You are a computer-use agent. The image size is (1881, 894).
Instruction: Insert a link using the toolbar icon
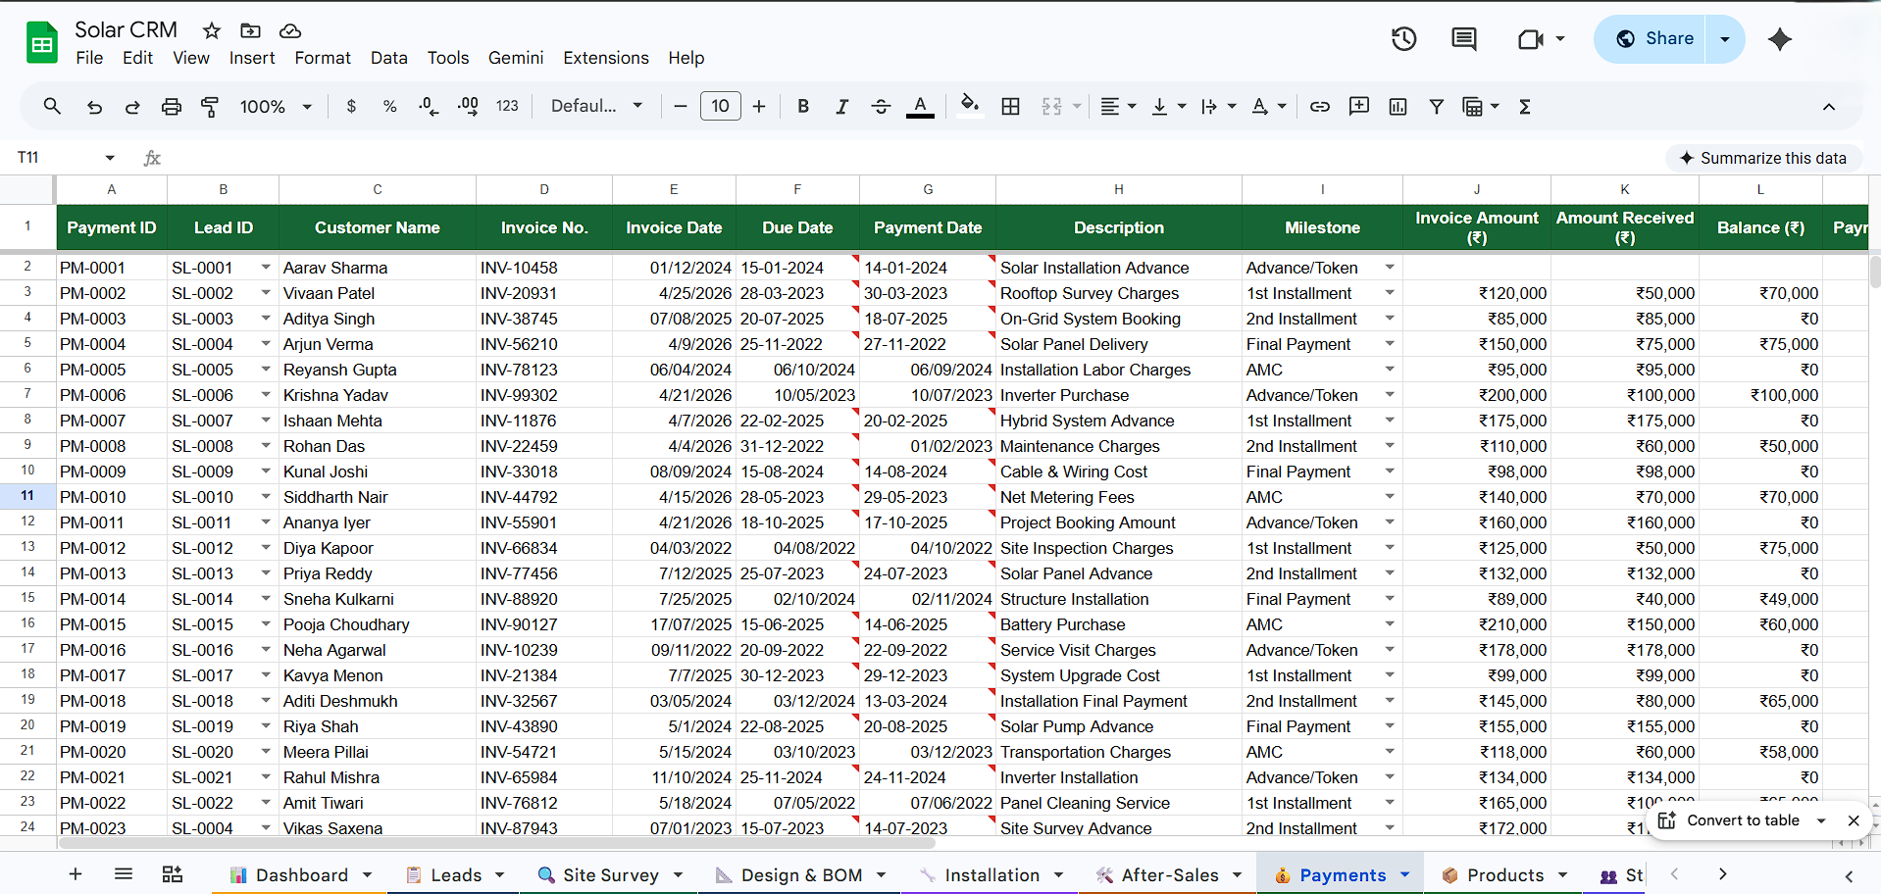1319,106
